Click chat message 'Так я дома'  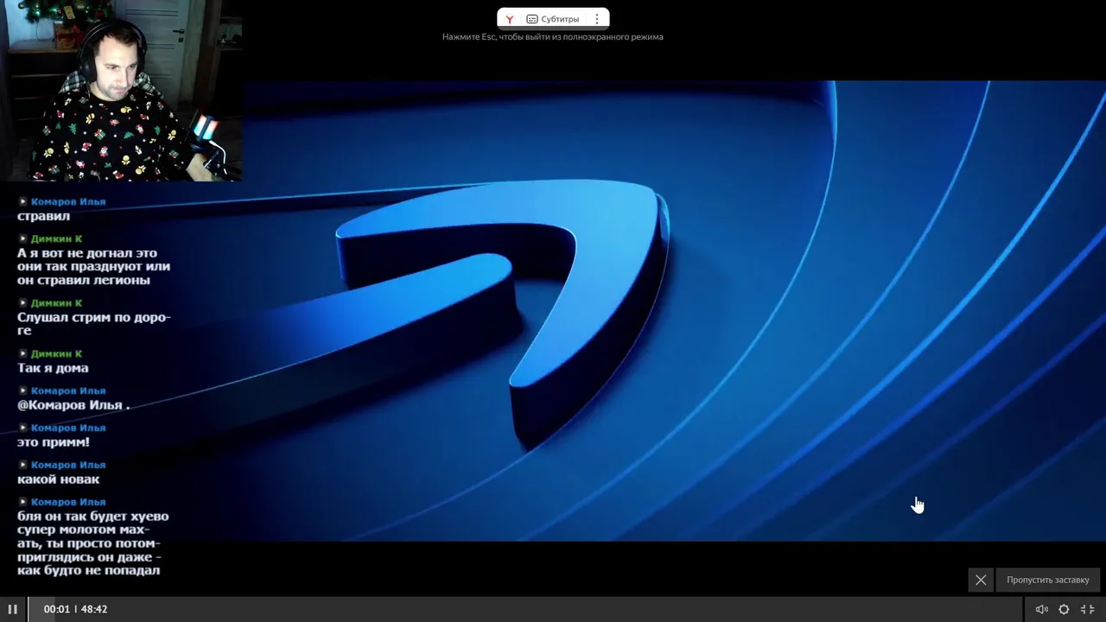53,368
